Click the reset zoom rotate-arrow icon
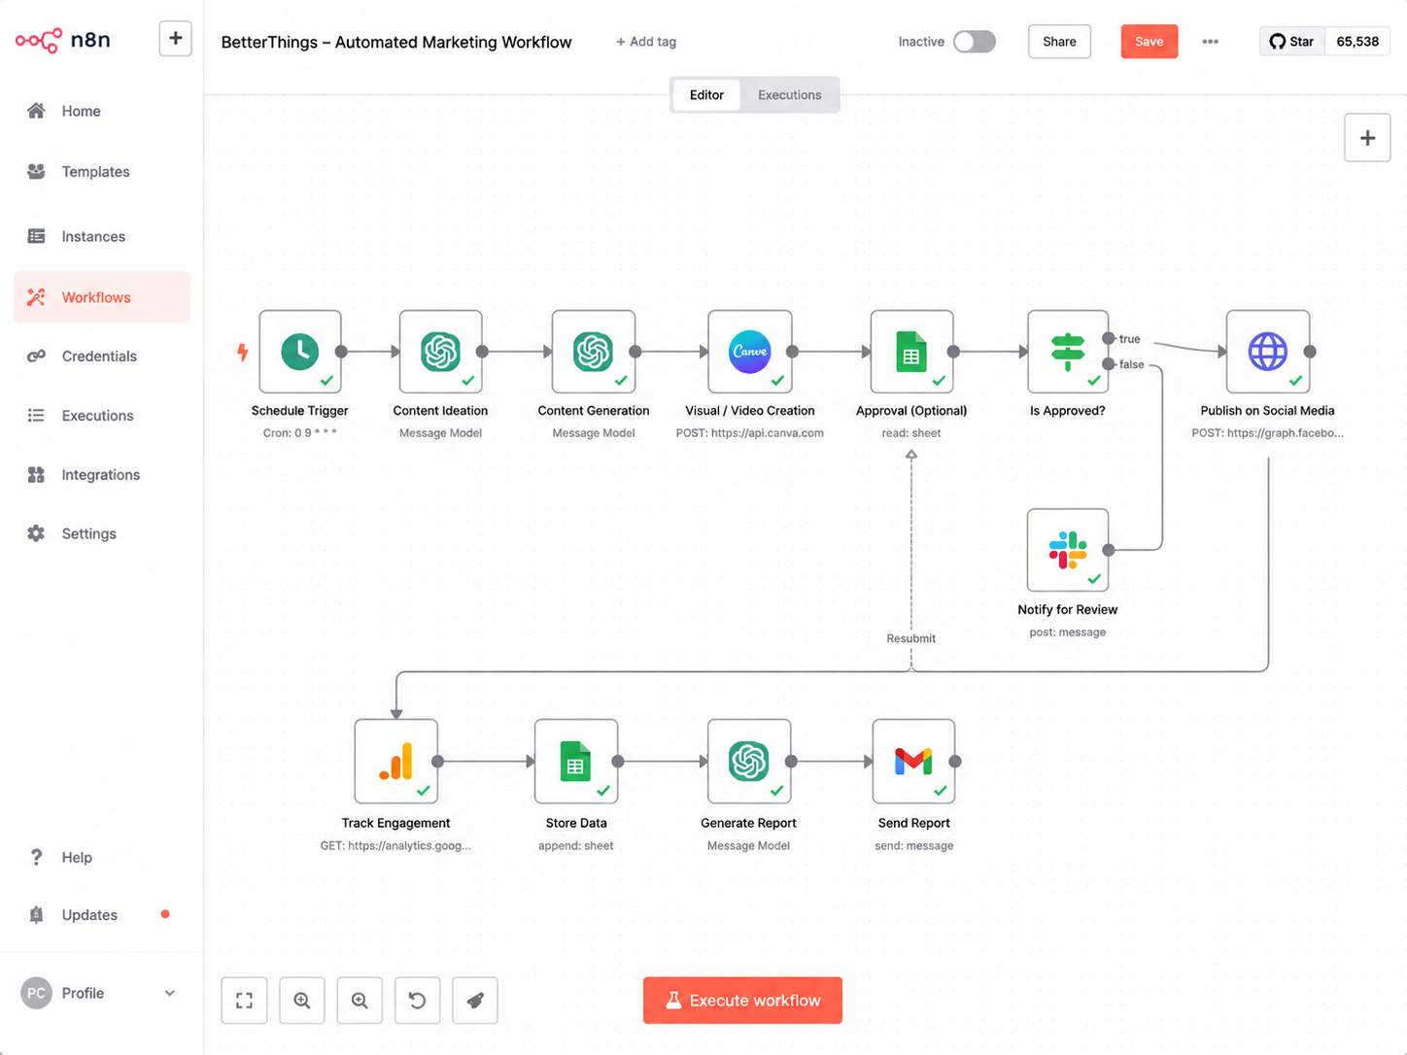This screenshot has width=1407, height=1055. [x=418, y=1001]
